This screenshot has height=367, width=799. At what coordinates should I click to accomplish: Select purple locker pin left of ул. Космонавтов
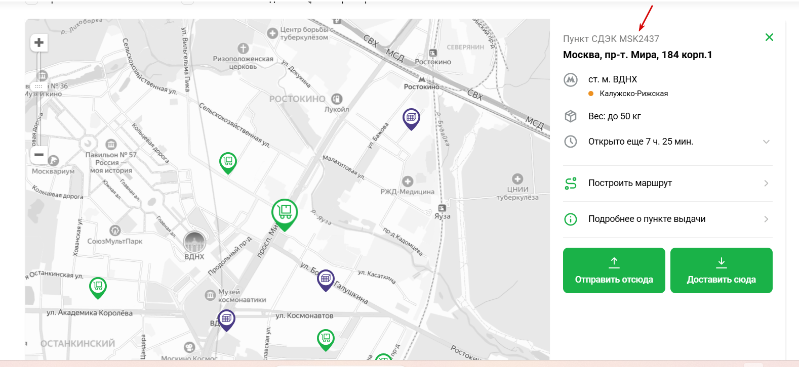(226, 319)
